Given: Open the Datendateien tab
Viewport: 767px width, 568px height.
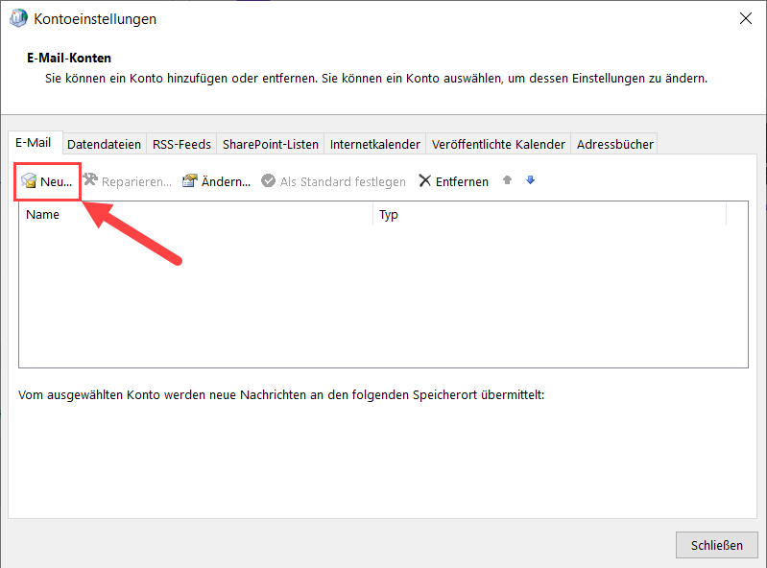Looking at the screenshot, I should point(105,145).
